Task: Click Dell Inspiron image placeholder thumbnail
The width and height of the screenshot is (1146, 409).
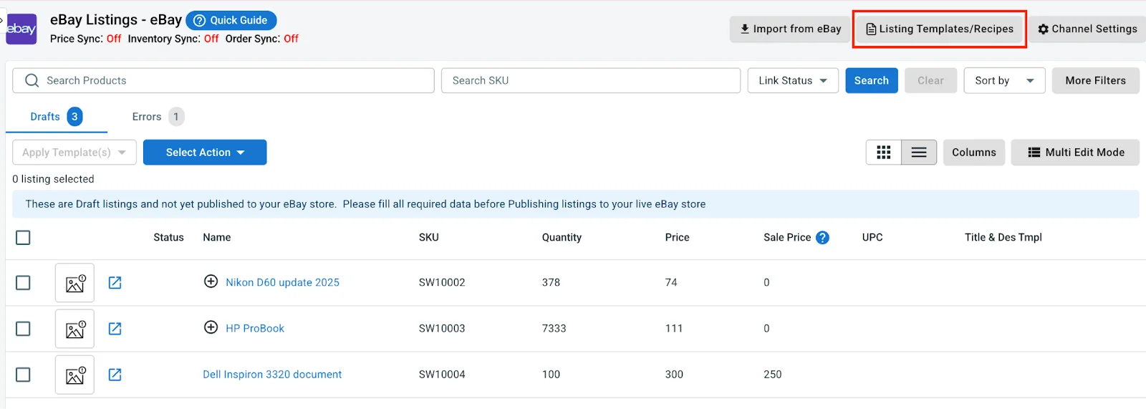Action: click(x=74, y=375)
